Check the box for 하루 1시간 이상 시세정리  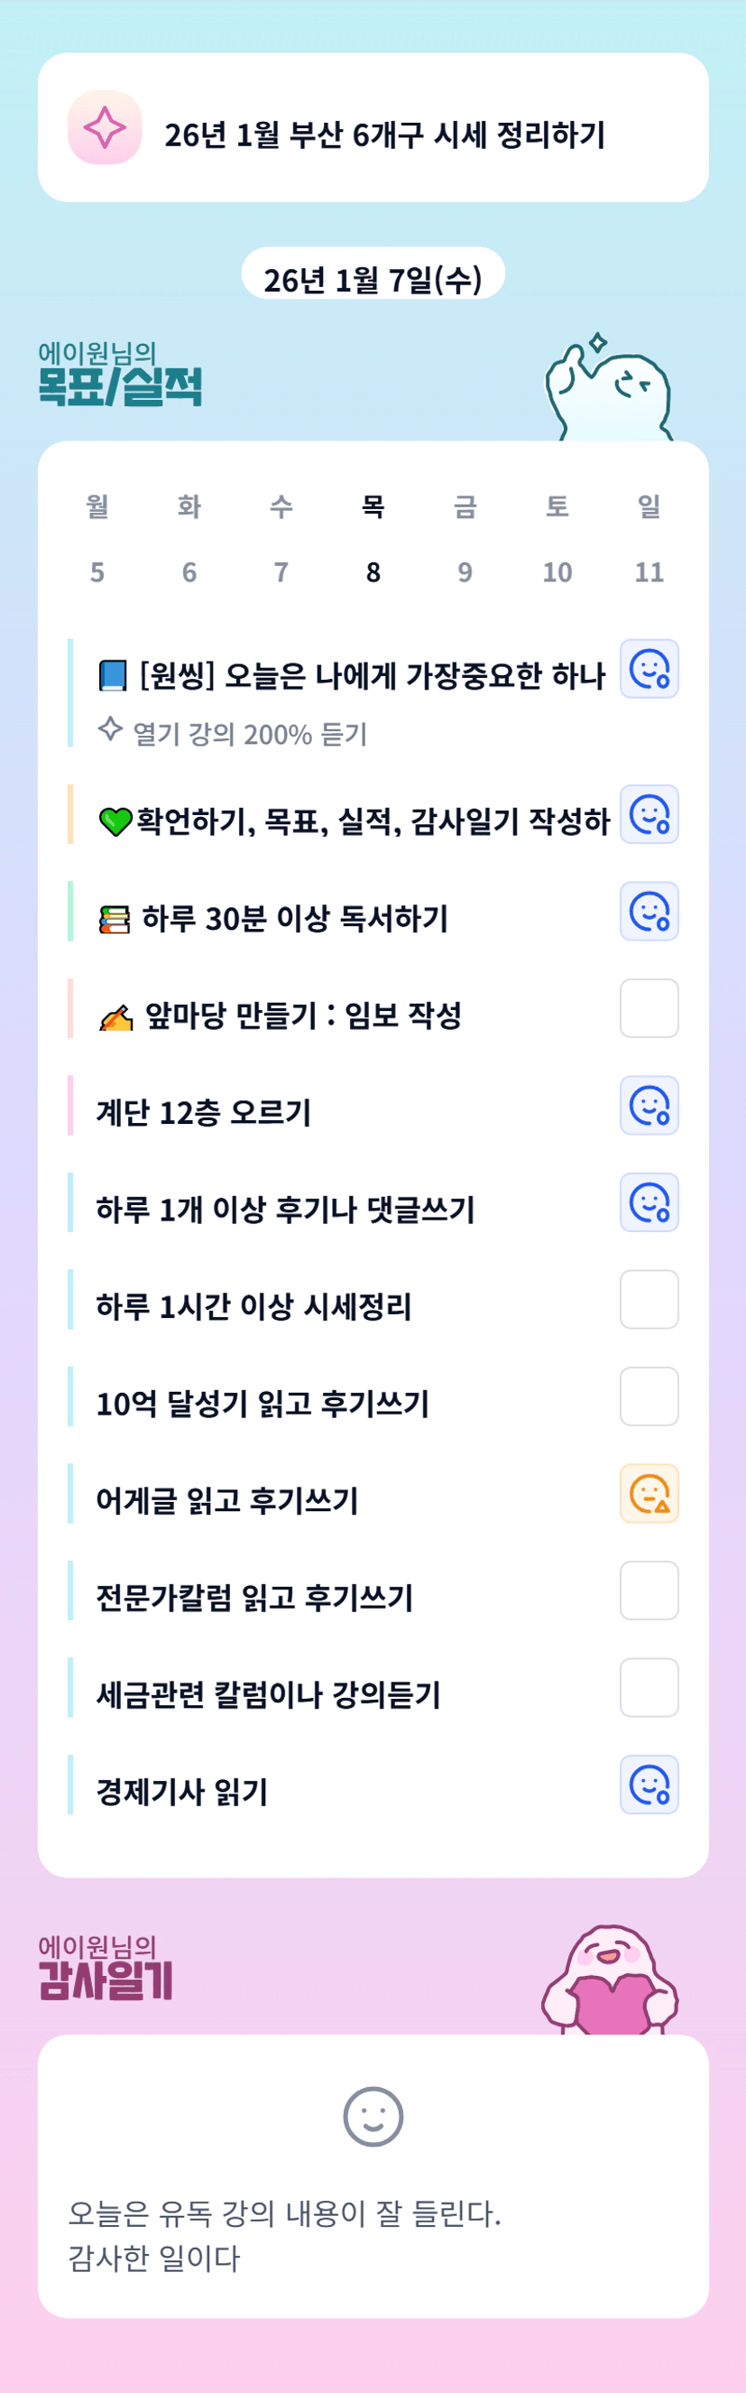[649, 1300]
